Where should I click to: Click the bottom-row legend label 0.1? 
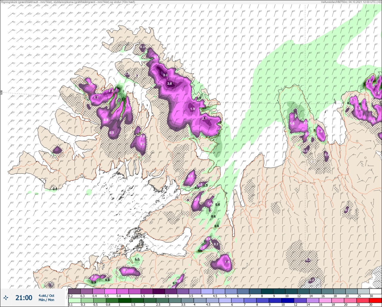pos(70,305)
